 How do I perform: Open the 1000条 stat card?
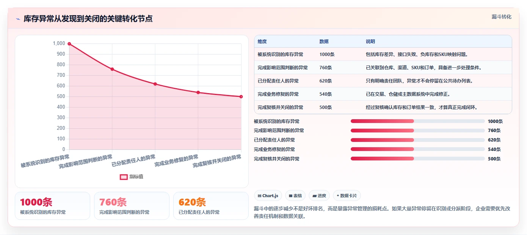(52, 206)
